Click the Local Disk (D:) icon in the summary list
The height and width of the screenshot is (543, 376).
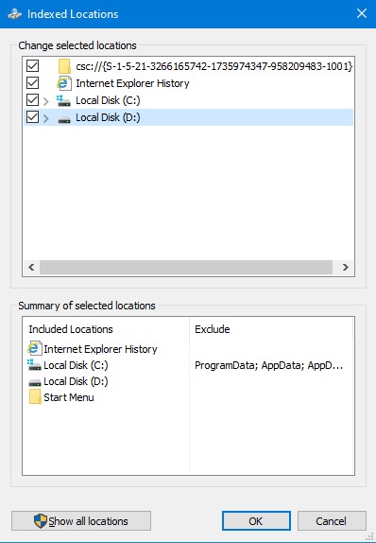[35, 383]
